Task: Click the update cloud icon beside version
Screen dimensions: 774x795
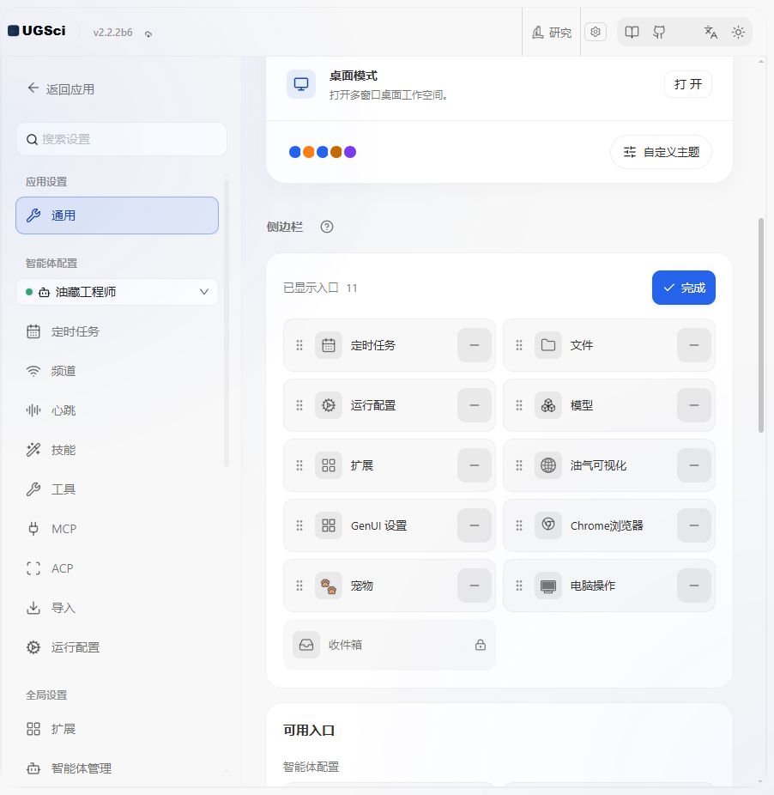Action: pos(148,34)
